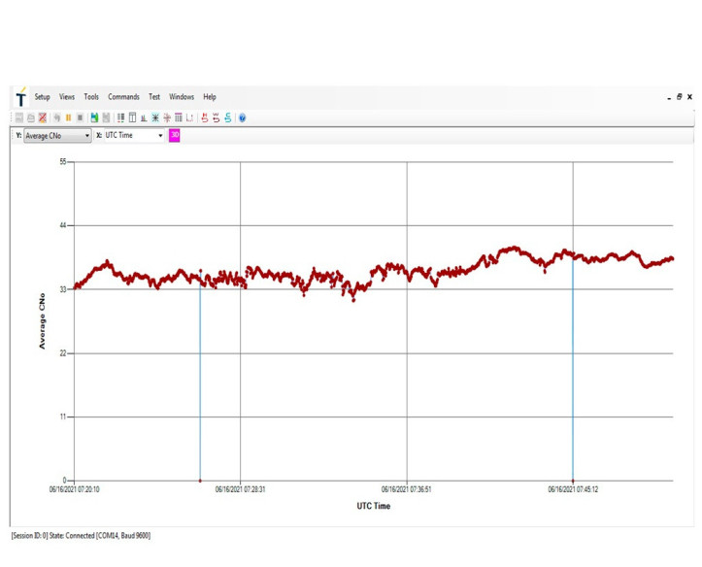Click the orange pause icon in toolbar
This screenshot has width=702, height=567.
point(68,117)
